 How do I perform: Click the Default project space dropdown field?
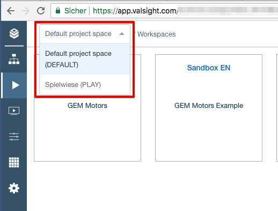85,34
